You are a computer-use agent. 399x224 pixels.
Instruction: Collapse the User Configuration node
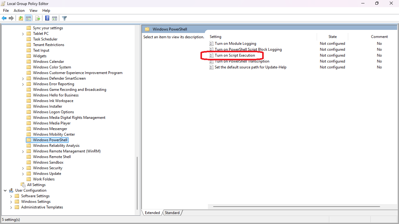5,190
